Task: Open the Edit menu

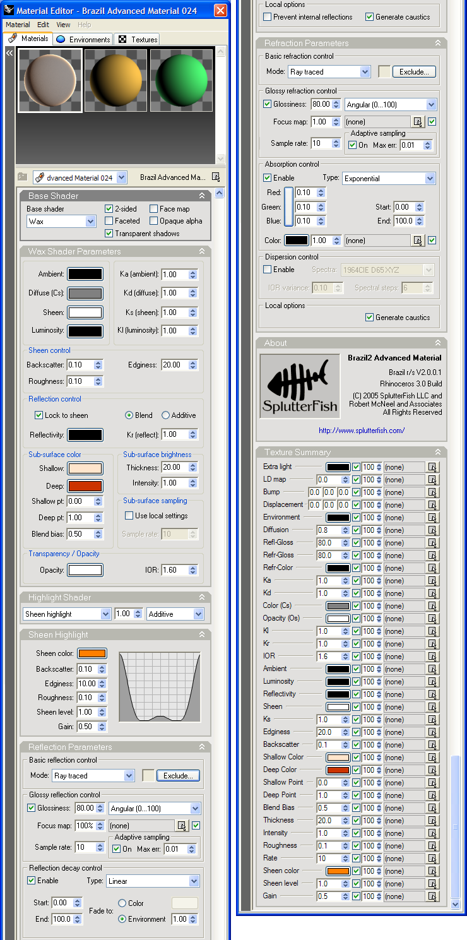Action: tap(43, 25)
